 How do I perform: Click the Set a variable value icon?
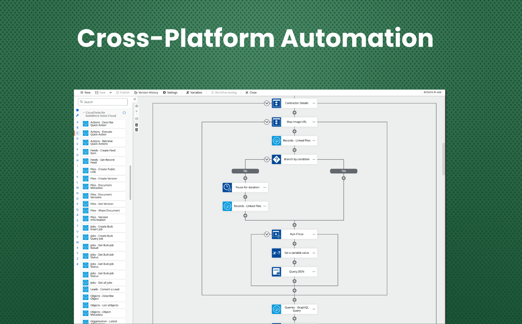click(x=276, y=253)
